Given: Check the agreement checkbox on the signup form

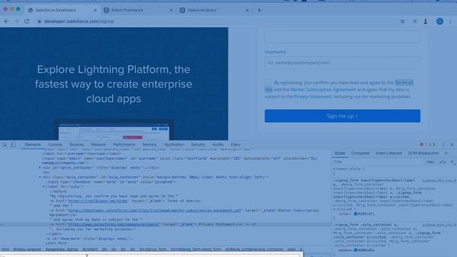Looking at the screenshot, I should (x=268, y=83).
